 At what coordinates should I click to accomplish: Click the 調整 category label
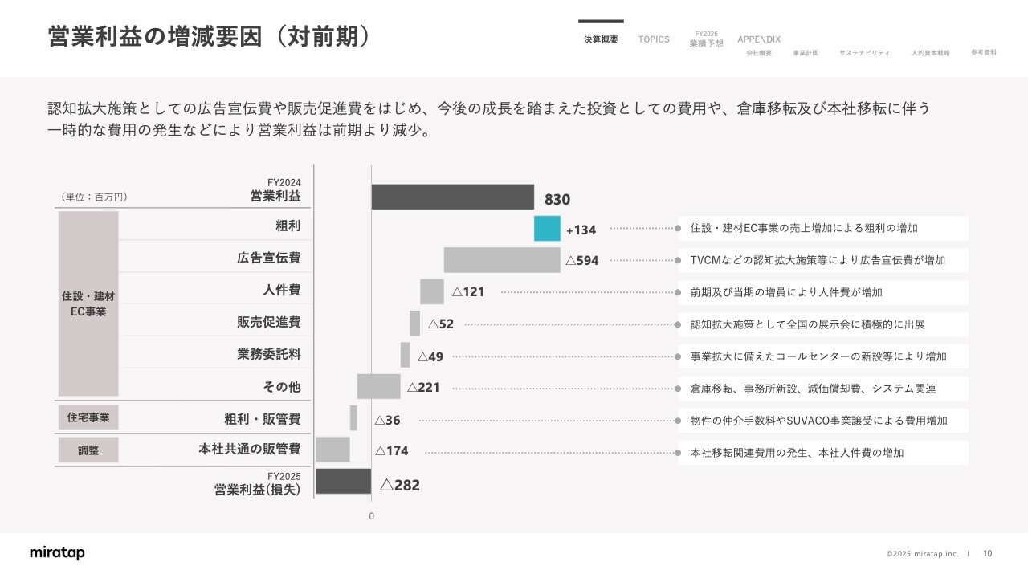[x=88, y=450]
